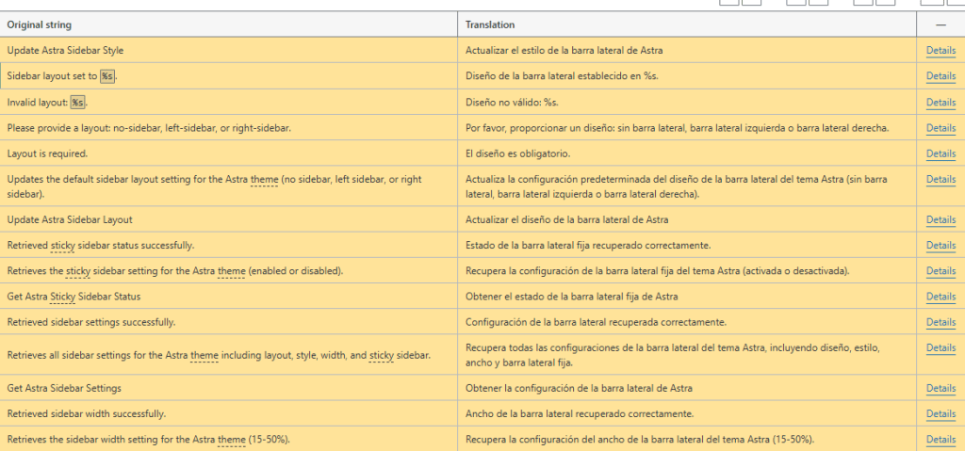Open Details for 'Get Astra Sidebar Settings'
This screenshot has width=965, height=451.
[940, 388]
